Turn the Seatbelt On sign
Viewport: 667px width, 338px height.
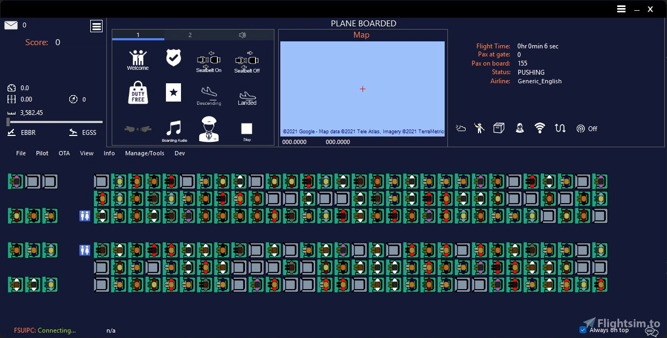pos(208,59)
